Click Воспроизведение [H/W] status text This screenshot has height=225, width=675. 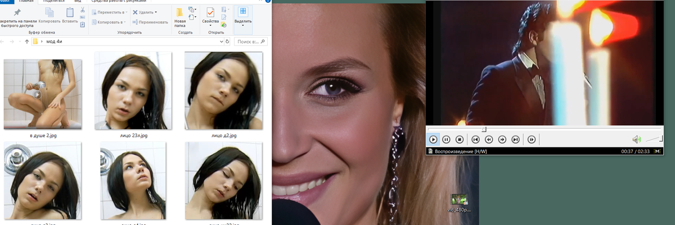click(461, 151)
